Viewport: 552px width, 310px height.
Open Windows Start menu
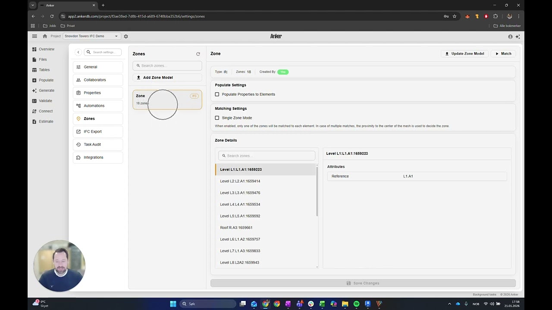pyautogui.click(x=173, y=304)
